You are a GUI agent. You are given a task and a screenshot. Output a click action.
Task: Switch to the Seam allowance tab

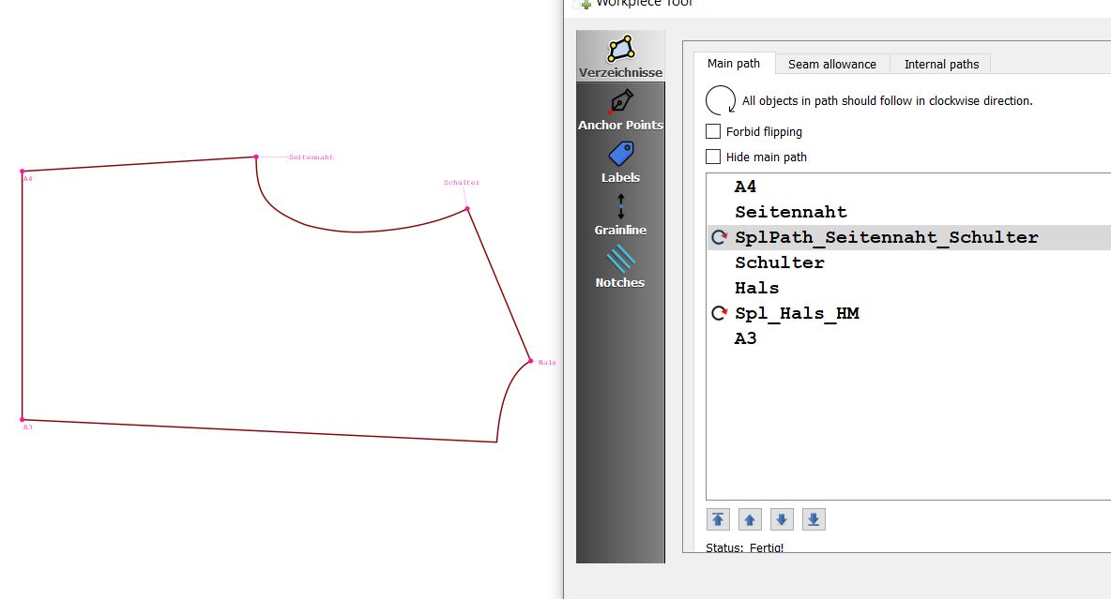(x=831, y=65)
